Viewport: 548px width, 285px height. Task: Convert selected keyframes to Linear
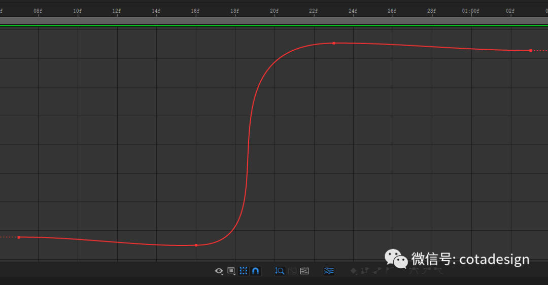point(378,271)
